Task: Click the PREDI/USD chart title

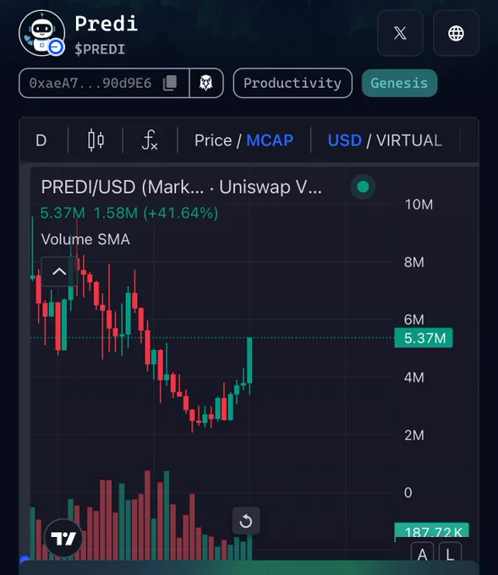Action: [182, 187]
